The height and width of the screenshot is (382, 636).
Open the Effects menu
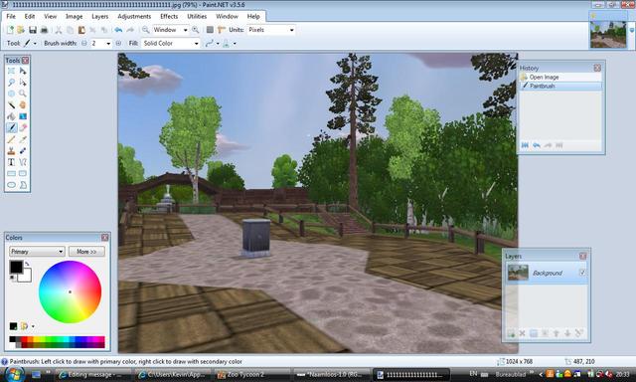point(169,16)
